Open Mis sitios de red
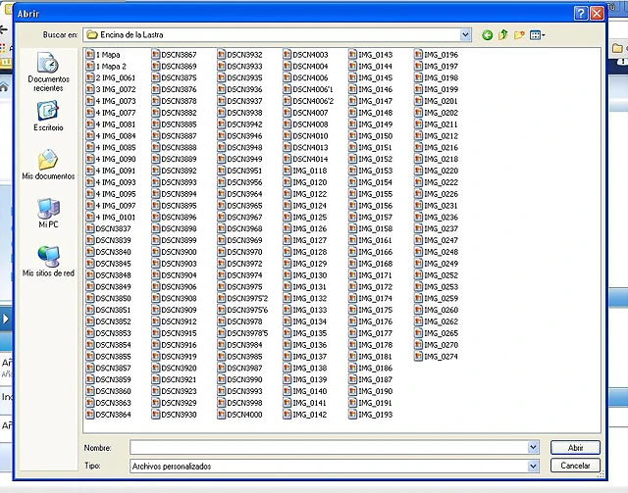 tap(48, 262)
